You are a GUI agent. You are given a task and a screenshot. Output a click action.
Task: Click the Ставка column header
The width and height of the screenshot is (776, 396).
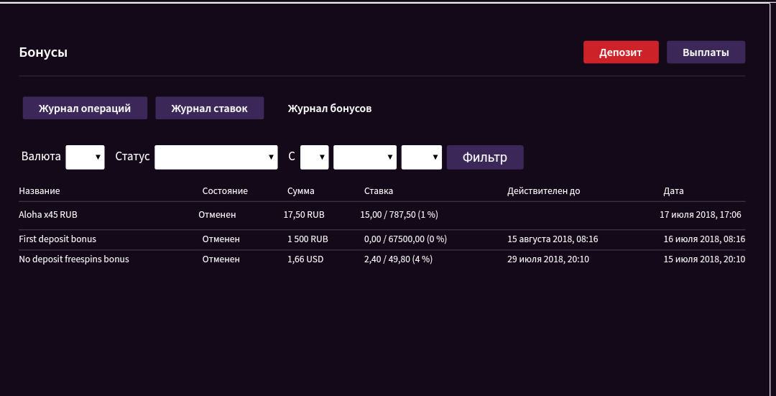(379, 190)
